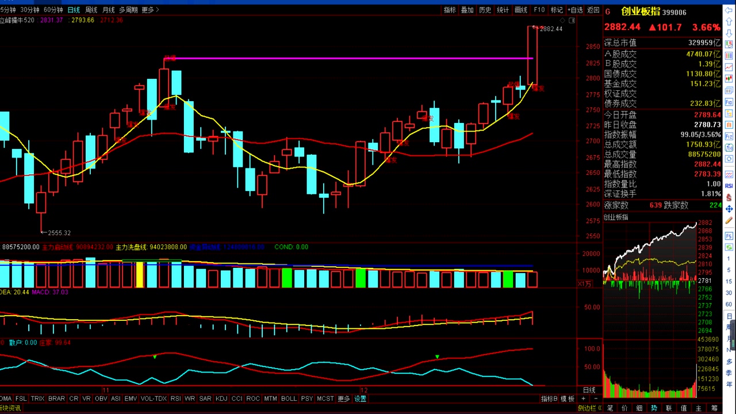Open 模板 template selector
The width and height of the screenshot is (736, 414).
pos(568,398)
